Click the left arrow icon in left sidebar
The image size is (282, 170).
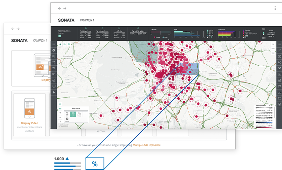54,92
